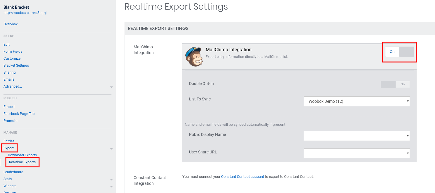Navigate to Bracket Settings
This screenshot has width=435, height=193.
click(x=16, y=65)
